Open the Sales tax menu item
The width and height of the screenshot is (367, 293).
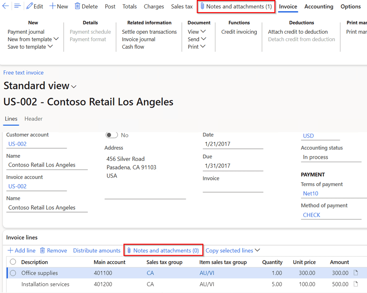[x=182, y=7]
